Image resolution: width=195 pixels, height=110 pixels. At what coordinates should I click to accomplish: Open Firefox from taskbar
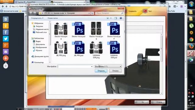[x=191, y=46]
